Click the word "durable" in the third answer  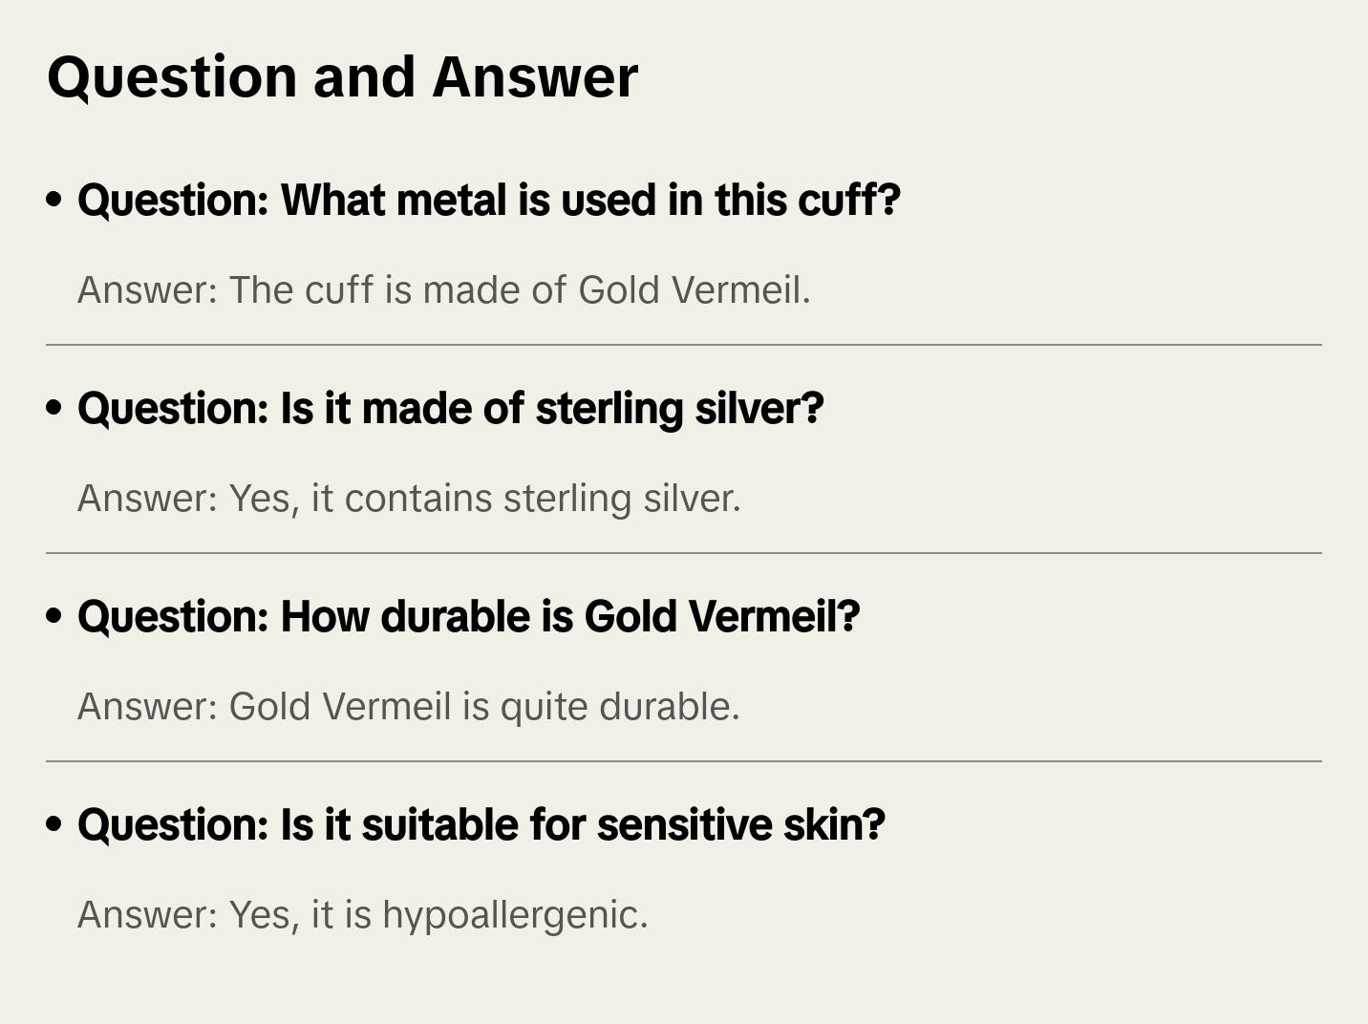pos(665,707)
